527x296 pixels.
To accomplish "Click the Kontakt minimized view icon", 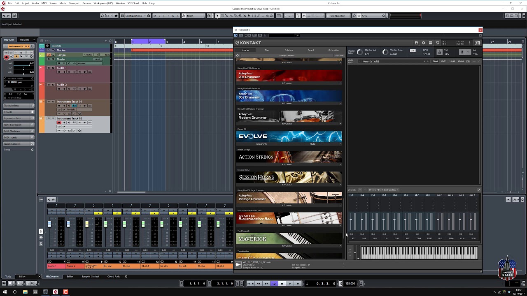I will pos(438,43).
